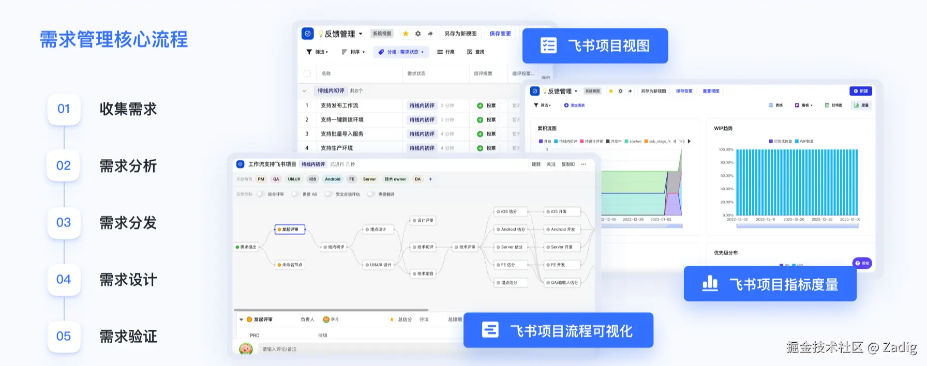Click the workflow canvas horizontal scrollbar
The width and height of the screenshot is (927, 366).
(x=332, y=310)
